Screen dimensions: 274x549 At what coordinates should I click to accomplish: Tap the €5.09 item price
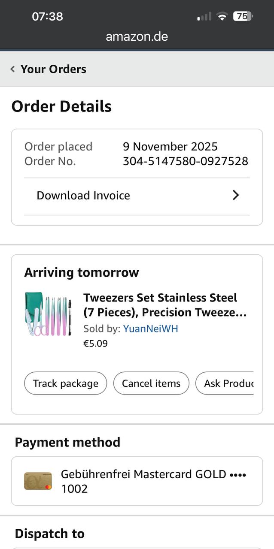pyautogui.click(x=95, y=344)
